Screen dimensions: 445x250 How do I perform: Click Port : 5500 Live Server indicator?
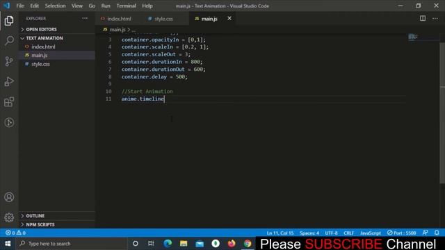pos(402,233)
